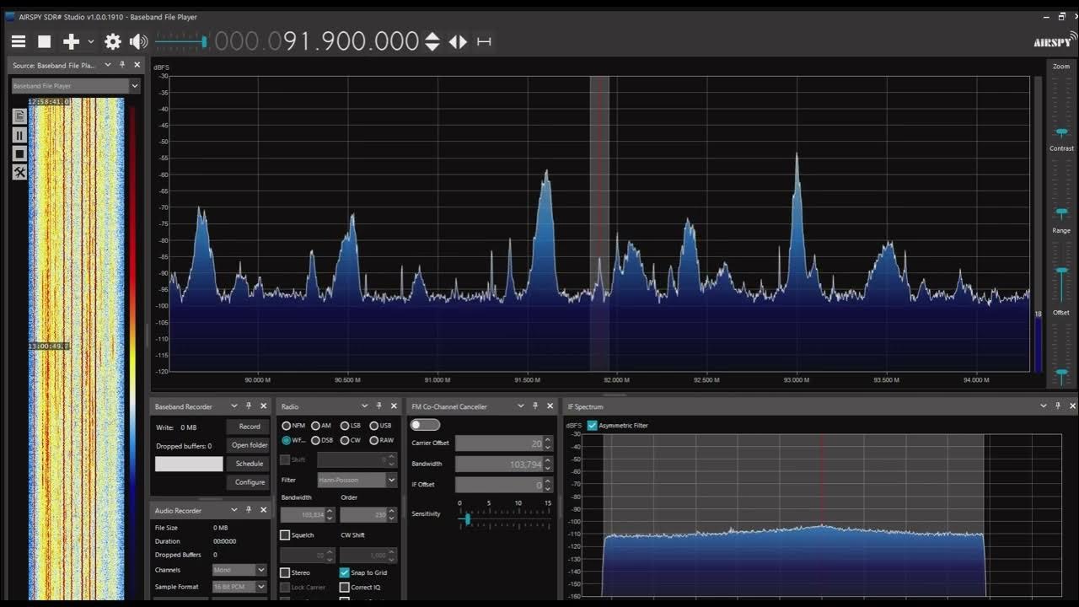
Task: Enable the Stereo checkbox
Action: click(285, 573)
